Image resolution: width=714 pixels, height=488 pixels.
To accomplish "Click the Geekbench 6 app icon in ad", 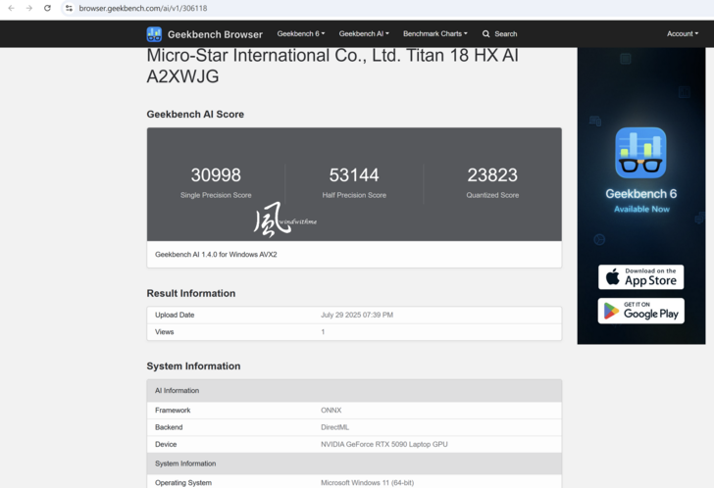I will [x=640, y=153].
